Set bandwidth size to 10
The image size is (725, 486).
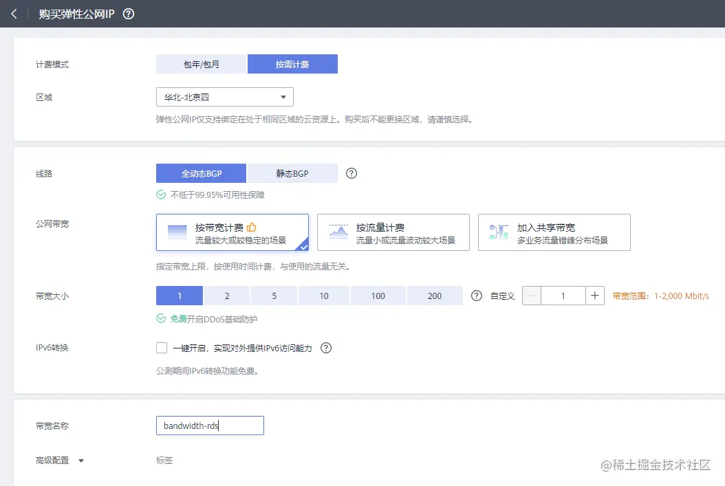click(x=324, y=296)
